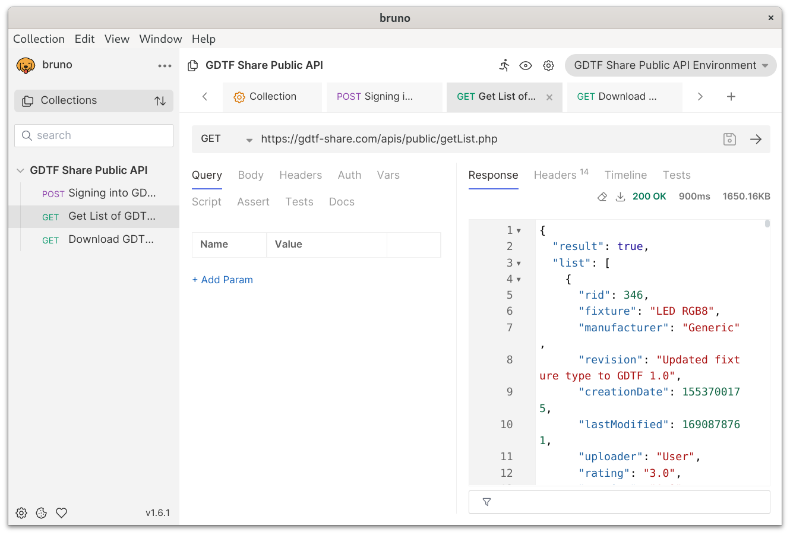Open the GDTF Share Public API Environment dropdown
The image size is (790, 535).
pyautogui.click(x=671, y=65)
